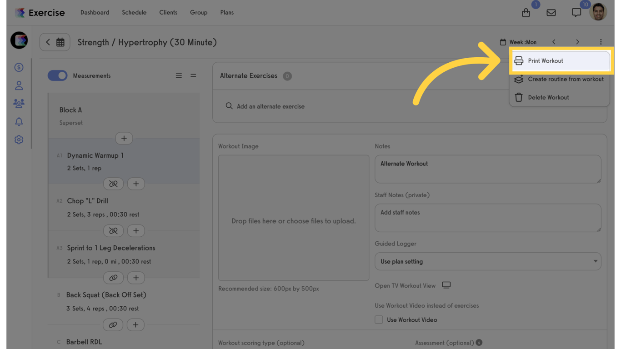Click the Week :Mon label
Screen dimensions: 621x349
523,42
